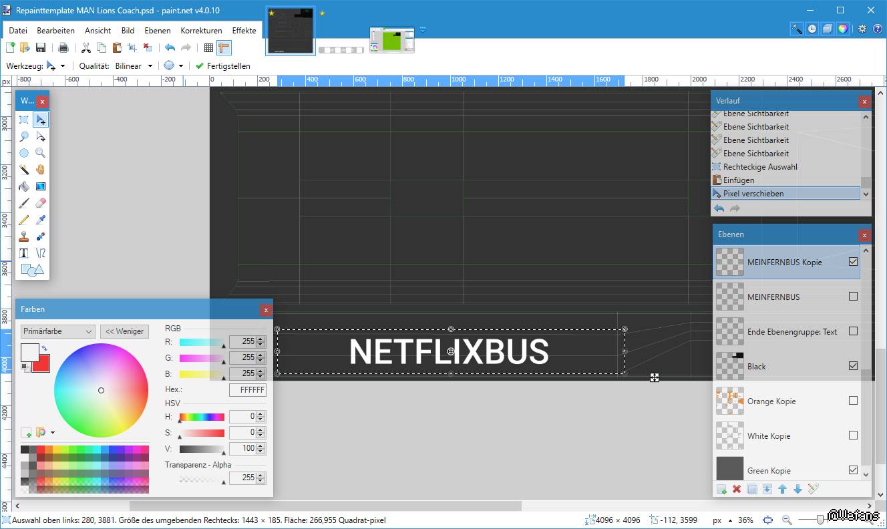The image size is (887, 529).
Task: Select the Clone Stamp tool
Action: point(24,236)
